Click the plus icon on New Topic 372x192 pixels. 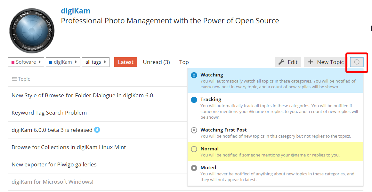(311, 62)
